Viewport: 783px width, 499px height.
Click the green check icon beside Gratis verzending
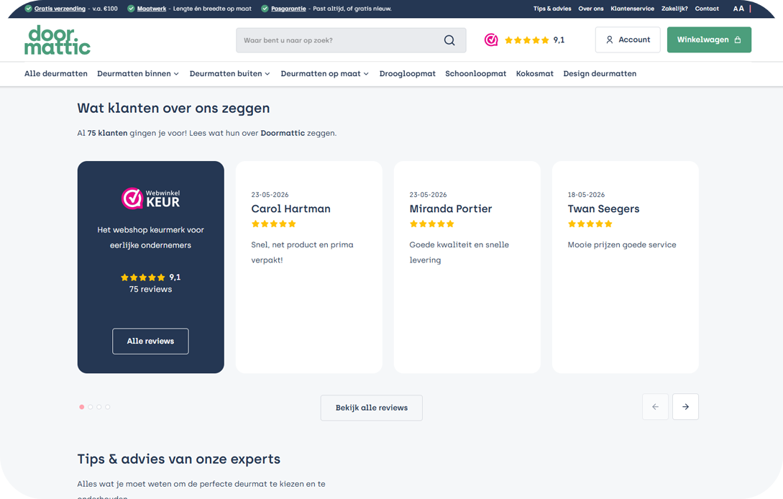click(x=29, y=9)
